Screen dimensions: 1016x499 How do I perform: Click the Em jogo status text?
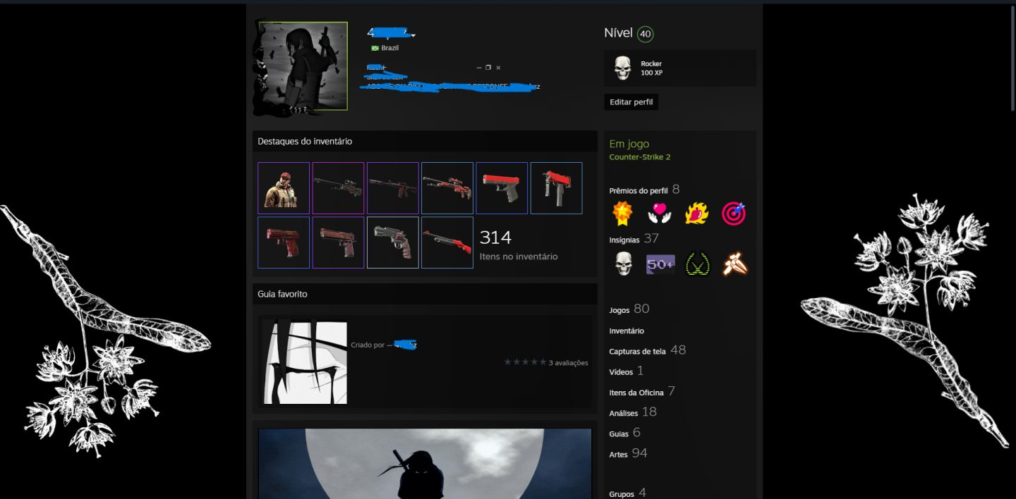(629, 144)
